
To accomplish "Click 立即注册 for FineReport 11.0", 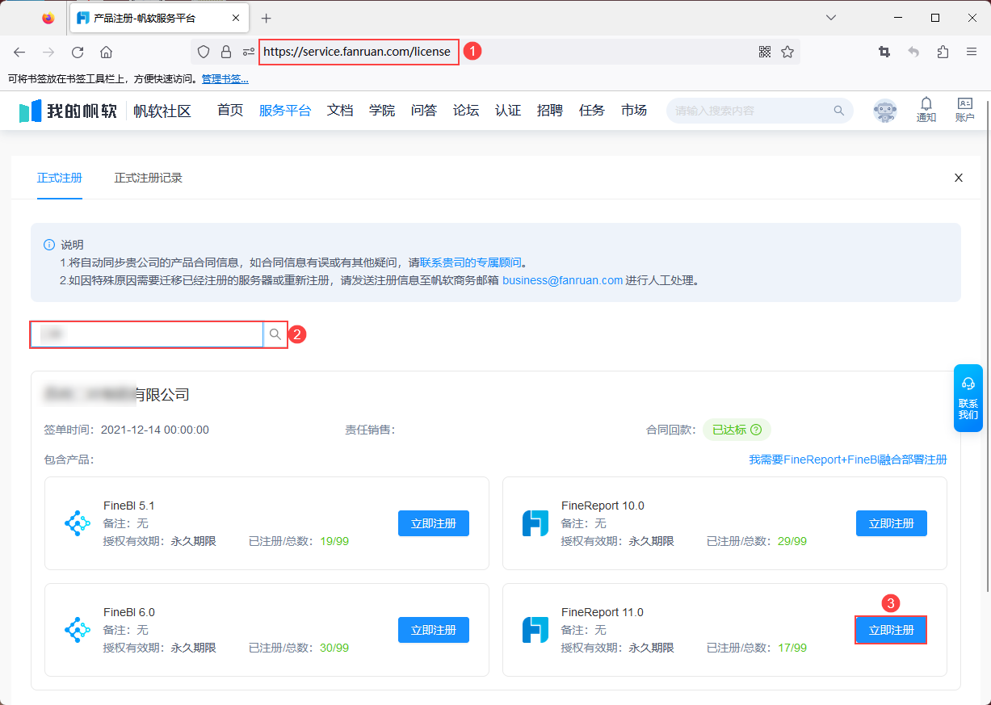I will tap(892, 630).
